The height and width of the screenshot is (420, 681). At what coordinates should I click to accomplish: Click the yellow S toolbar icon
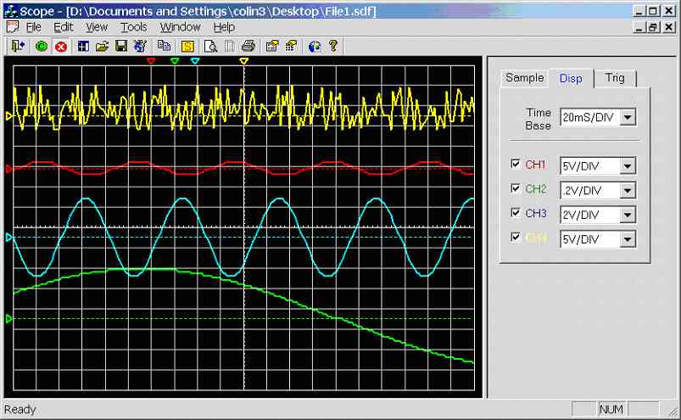tap(189, 46)
